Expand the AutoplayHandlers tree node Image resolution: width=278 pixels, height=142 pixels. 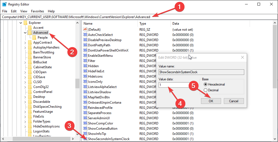(x=25, y=47)
